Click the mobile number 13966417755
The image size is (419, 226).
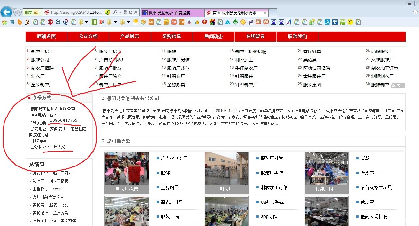64,120
